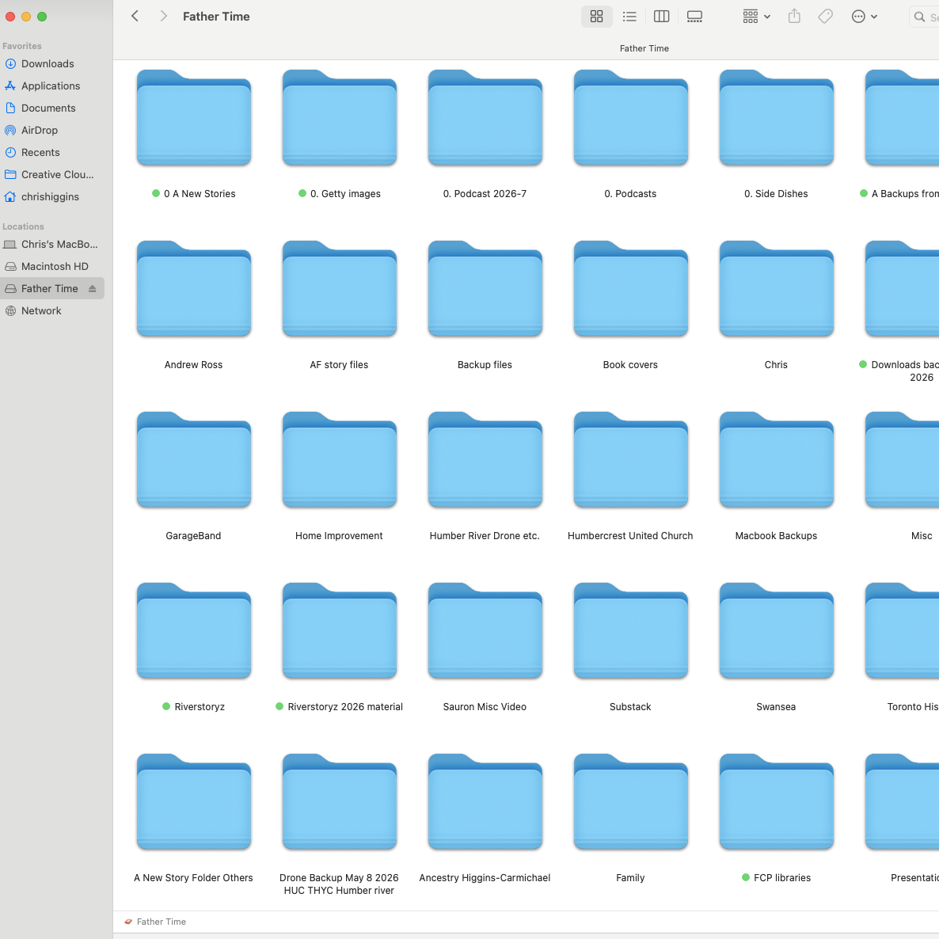Go forward with the forward arrow

(x=163, y=16)
